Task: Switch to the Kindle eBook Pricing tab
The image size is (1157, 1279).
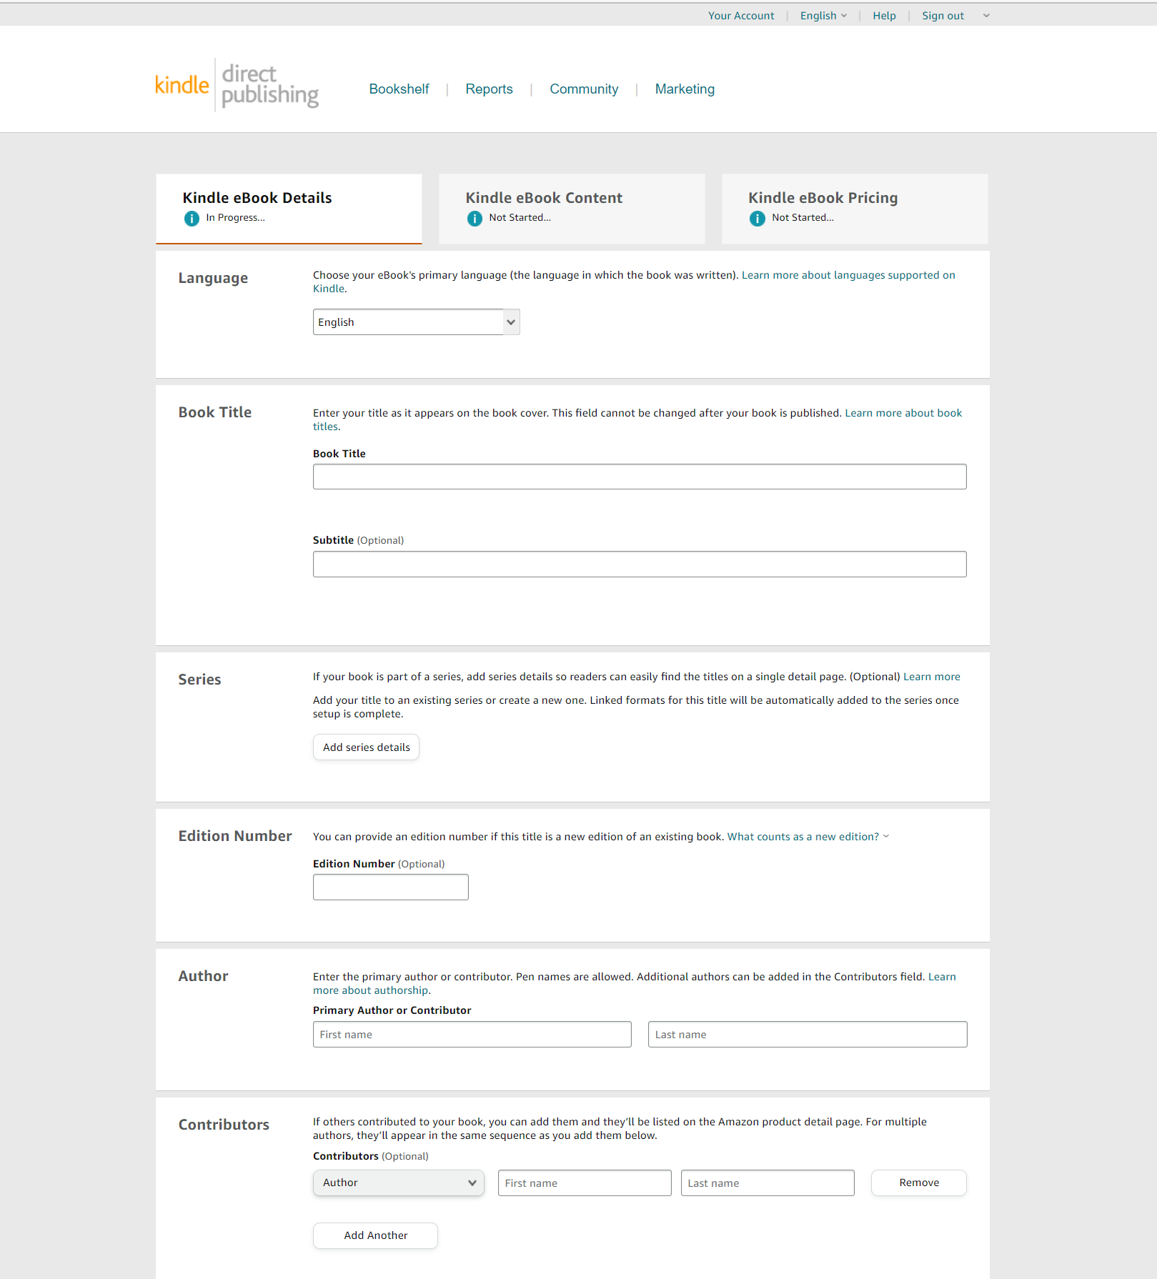Action: pyautogui.click(x=855, y=209)
